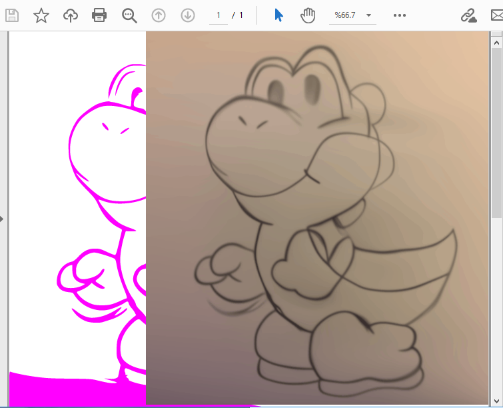The image size is (503, 408).
Task: Share a link to the file
Action: (468, 15)
